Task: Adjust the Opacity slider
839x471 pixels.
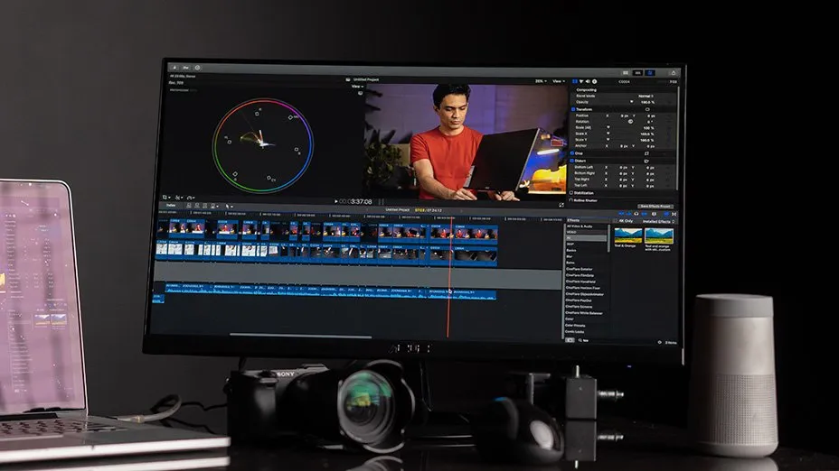Action: pos(631,102)
